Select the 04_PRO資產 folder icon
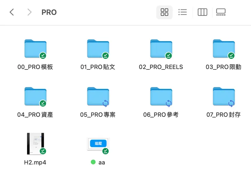 pos(35,96)
